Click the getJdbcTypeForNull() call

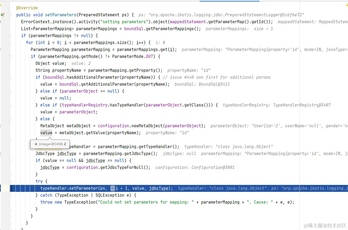coord(125,168)
